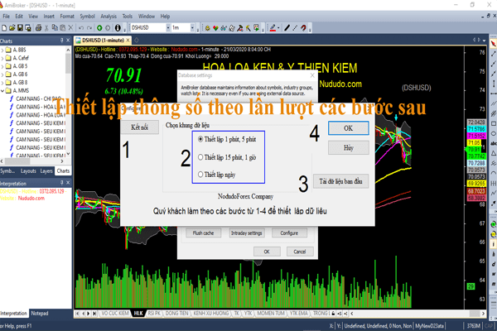This screenshot has width=497, height=331.
Task: Select the thick line style pencil icon
Action: point(287,28)
